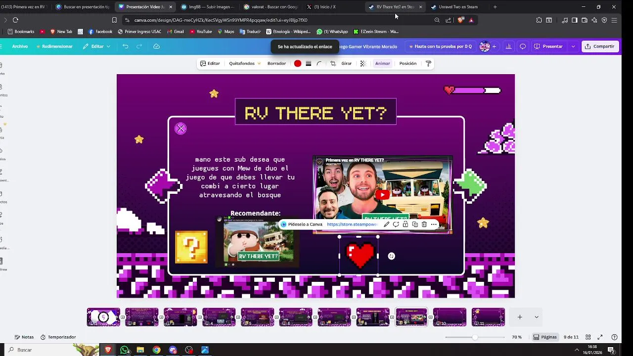Click the Presentar button
This screenshot has width=633, height=356.
[x=548, y=46]
